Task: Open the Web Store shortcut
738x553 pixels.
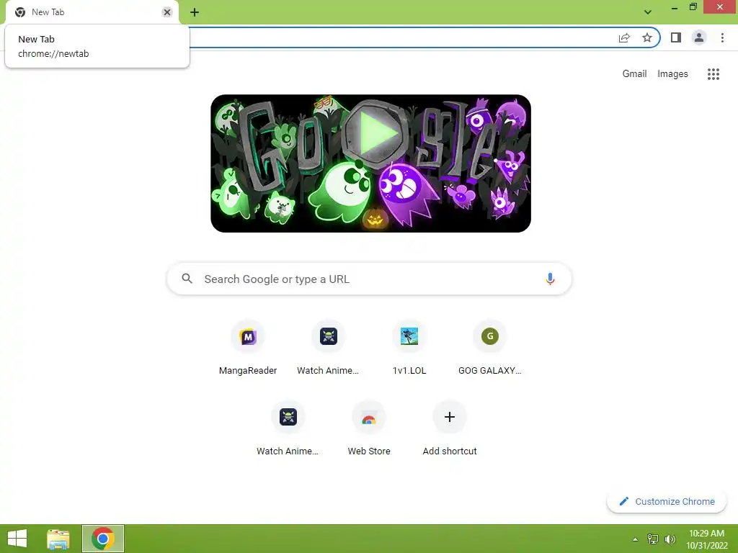Action: [369, 428]
